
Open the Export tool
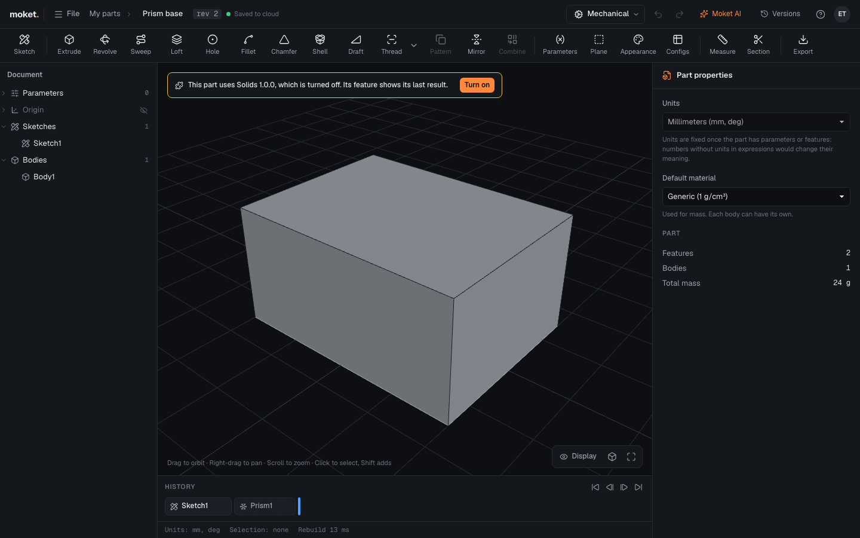click(803, 45)
